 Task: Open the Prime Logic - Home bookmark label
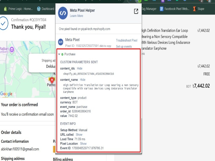[20, 9]
